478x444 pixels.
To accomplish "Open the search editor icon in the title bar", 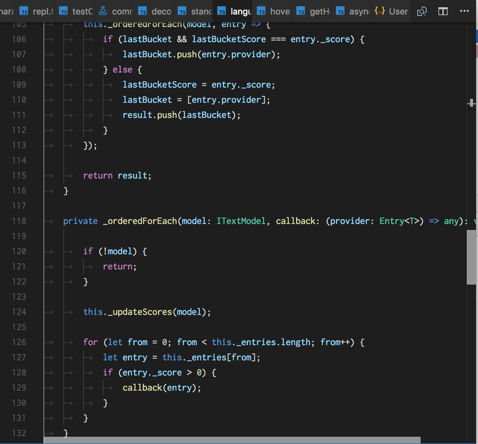I will (x=422, y=11).
